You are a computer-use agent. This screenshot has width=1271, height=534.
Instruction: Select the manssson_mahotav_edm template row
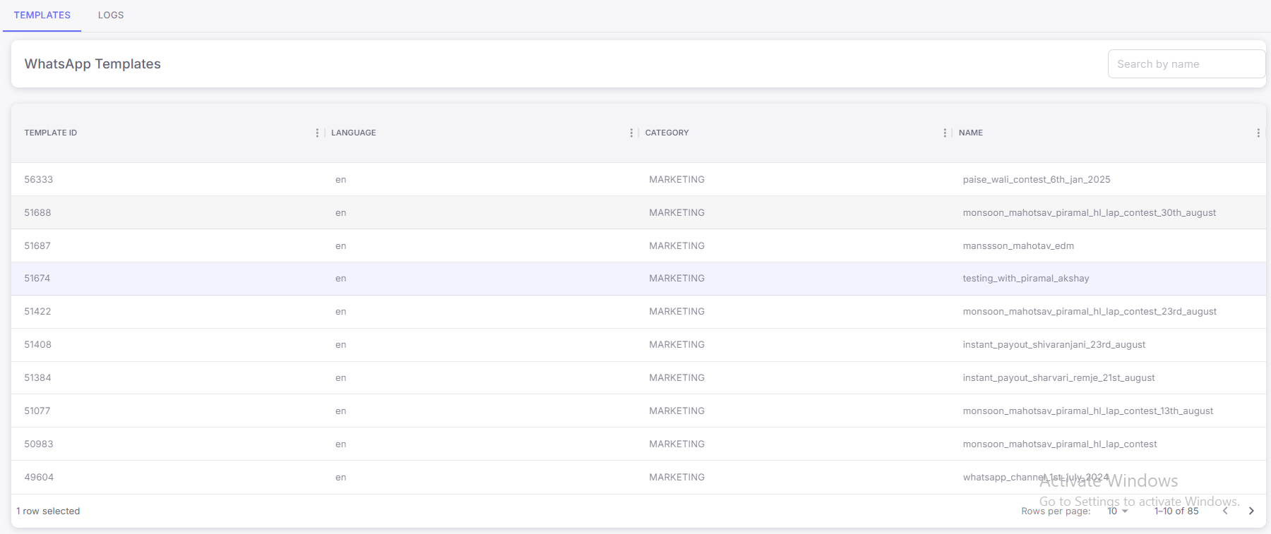tap(1018, 245)
